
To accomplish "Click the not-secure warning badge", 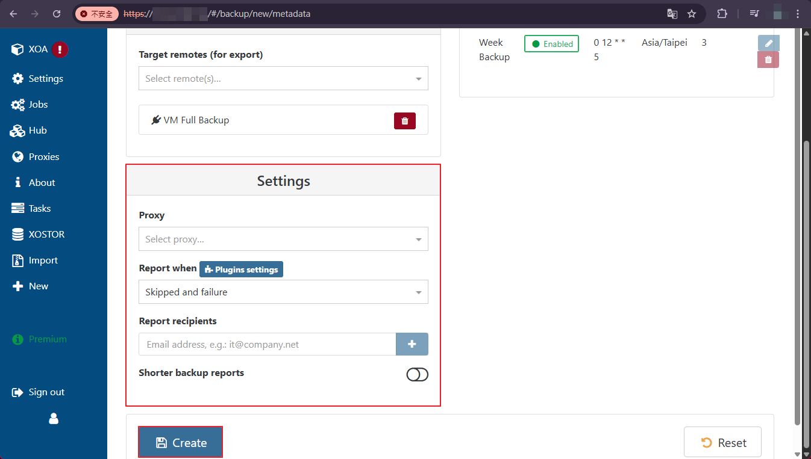I will click(x=96, y=13).
